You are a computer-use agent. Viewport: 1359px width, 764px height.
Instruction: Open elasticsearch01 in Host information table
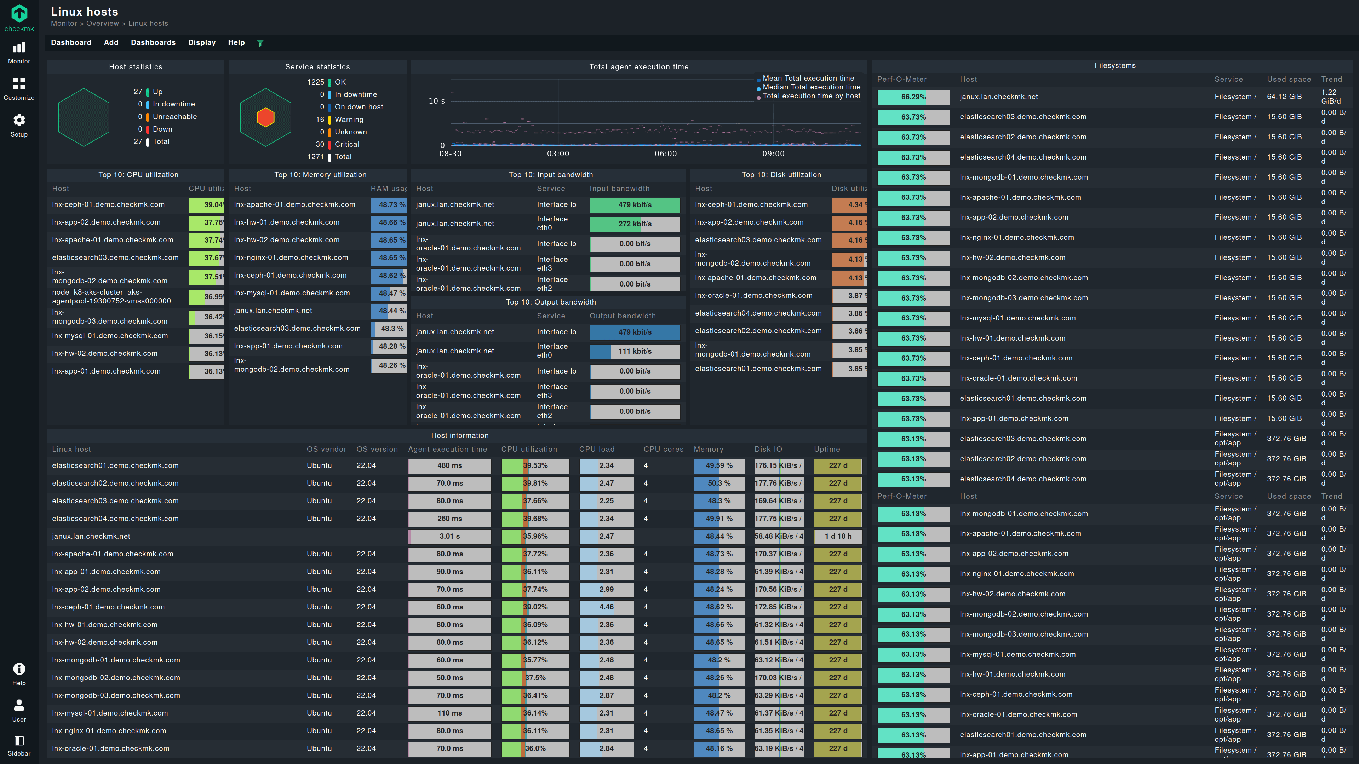[115, 465]
